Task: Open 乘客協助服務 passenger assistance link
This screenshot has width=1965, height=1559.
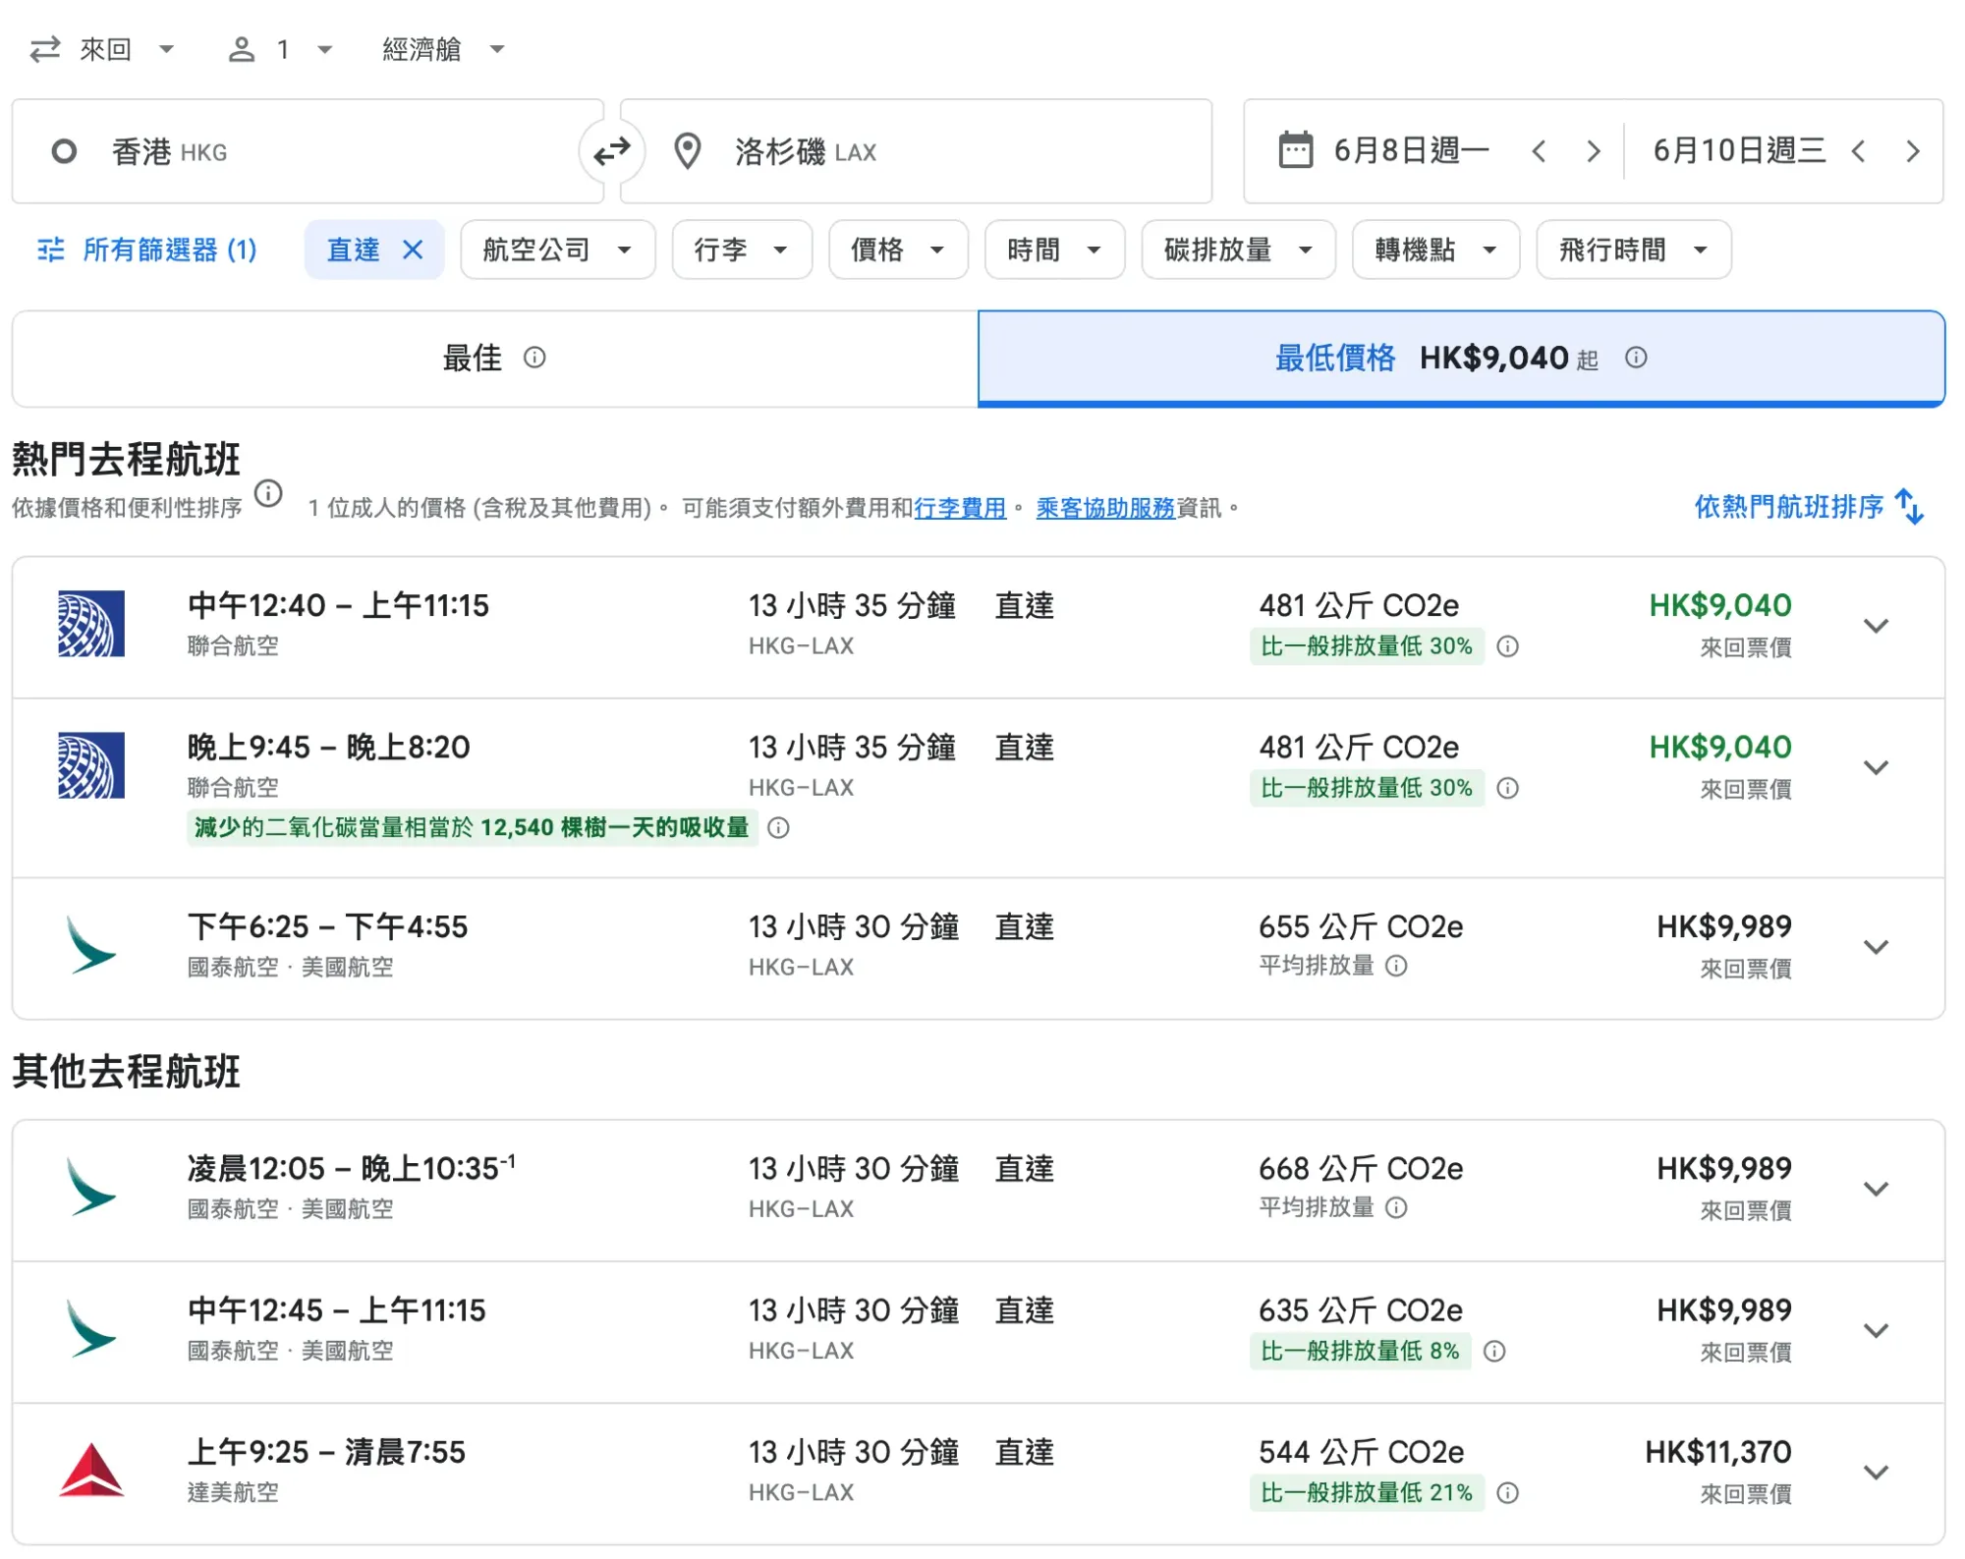Action: click(1105, 508)
